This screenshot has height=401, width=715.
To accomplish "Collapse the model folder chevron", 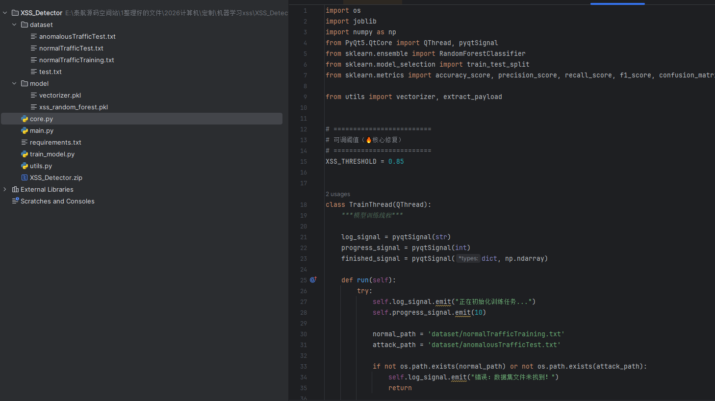I will point(14,83).
